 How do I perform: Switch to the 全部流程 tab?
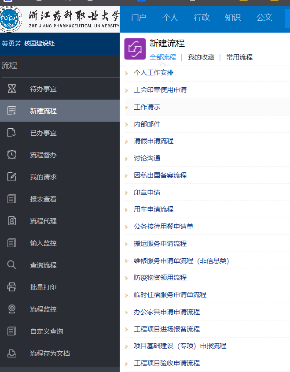[x=163, y=57]
